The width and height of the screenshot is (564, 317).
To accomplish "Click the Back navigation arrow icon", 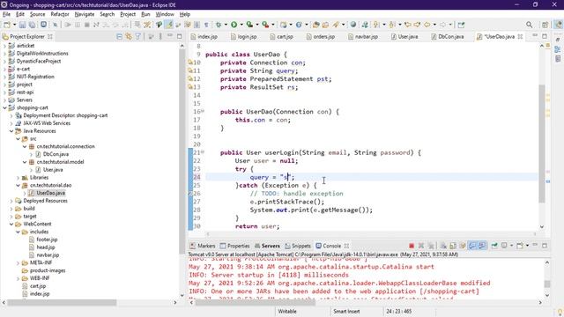I will click(x=427, y=25).
